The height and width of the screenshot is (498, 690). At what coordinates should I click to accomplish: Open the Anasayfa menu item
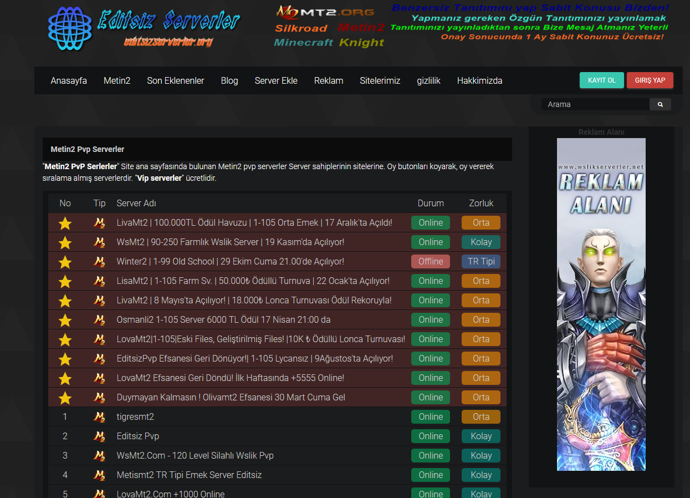click(x=69, y=80)
